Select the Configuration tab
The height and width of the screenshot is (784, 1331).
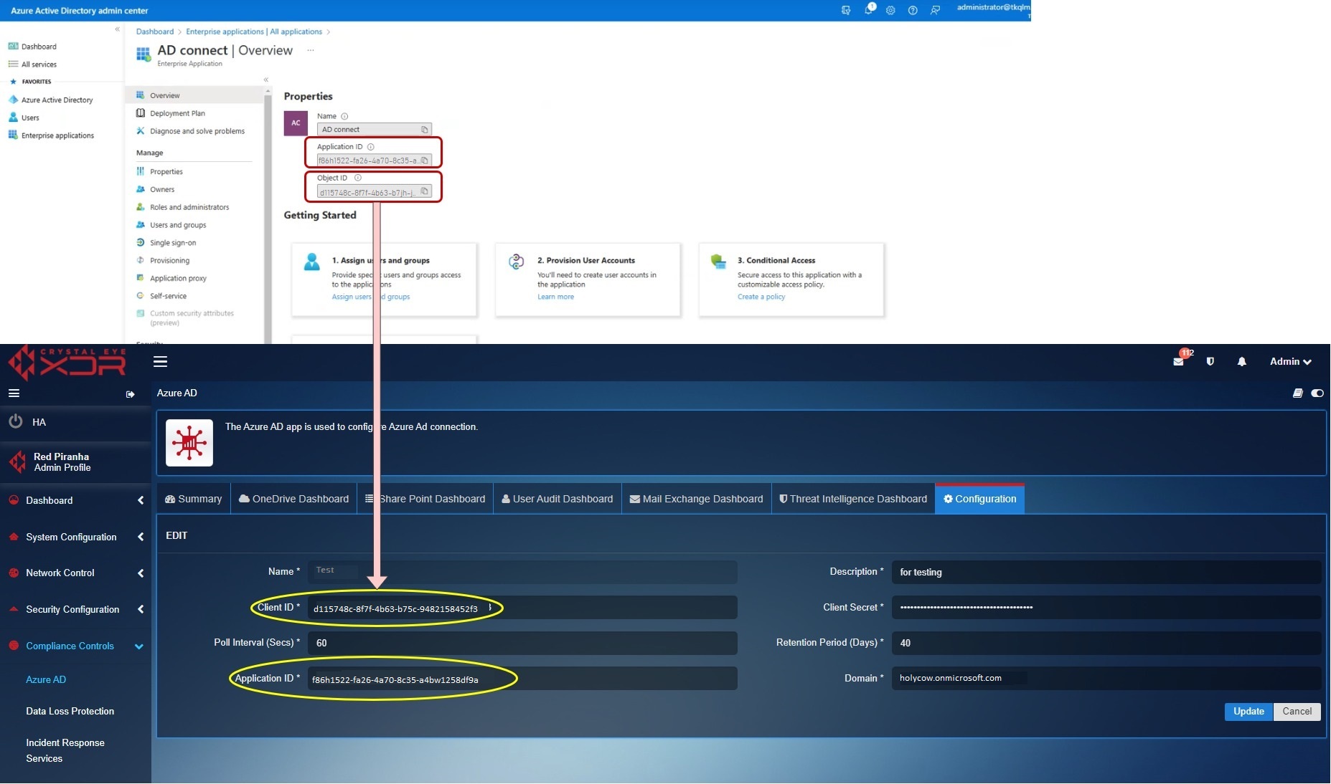[x=980, y=499]
